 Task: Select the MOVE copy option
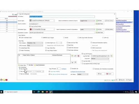(x=64, y=38)
